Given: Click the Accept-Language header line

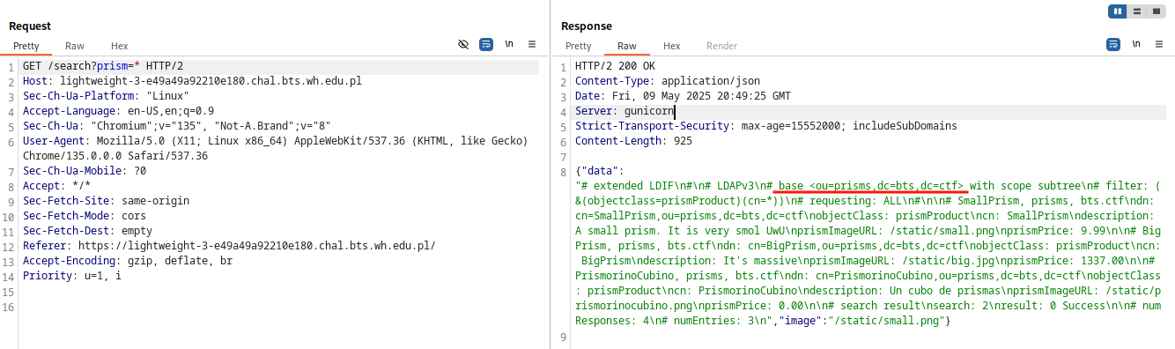Looking at the screenshot, I should click(119, 111).
